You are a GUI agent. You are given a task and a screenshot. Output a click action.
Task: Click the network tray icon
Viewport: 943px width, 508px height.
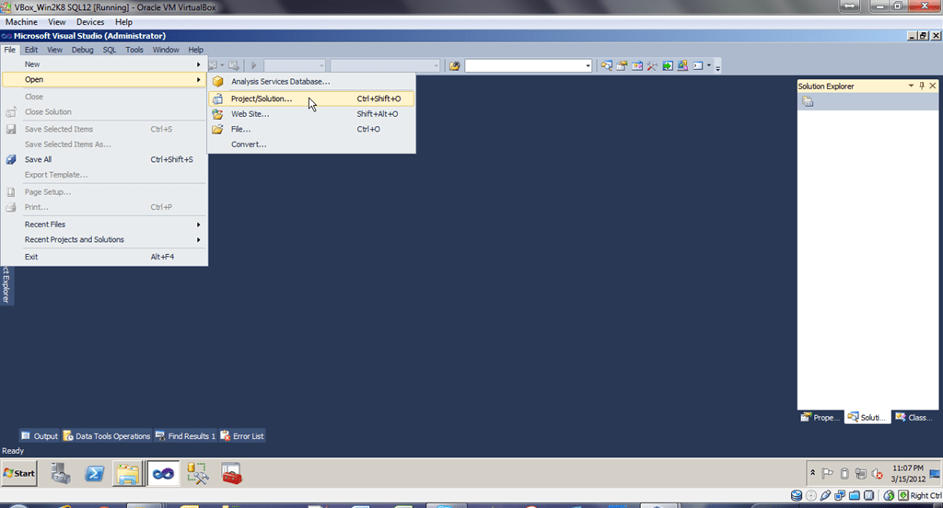(x=861, y=474)
